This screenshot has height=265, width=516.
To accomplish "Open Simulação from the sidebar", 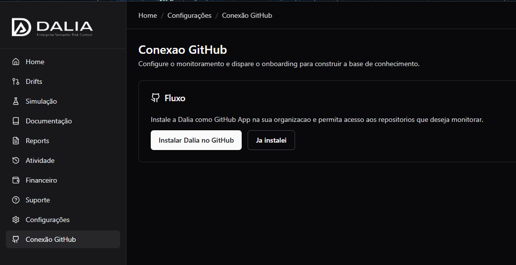I will click(63, 101).
